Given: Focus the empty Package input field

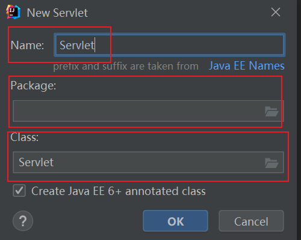Looking at the screenshot, I should point(148,111).
